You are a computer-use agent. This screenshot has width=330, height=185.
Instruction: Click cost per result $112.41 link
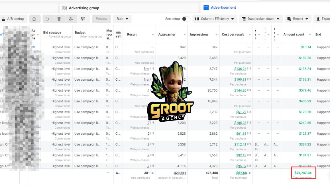point(240,144)
